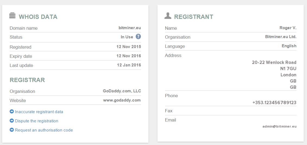Viewport: 307px width, 145px height.
Task: Click the WHOIS DATA heading
Action: pyautogui.click(x=38, y=17)
